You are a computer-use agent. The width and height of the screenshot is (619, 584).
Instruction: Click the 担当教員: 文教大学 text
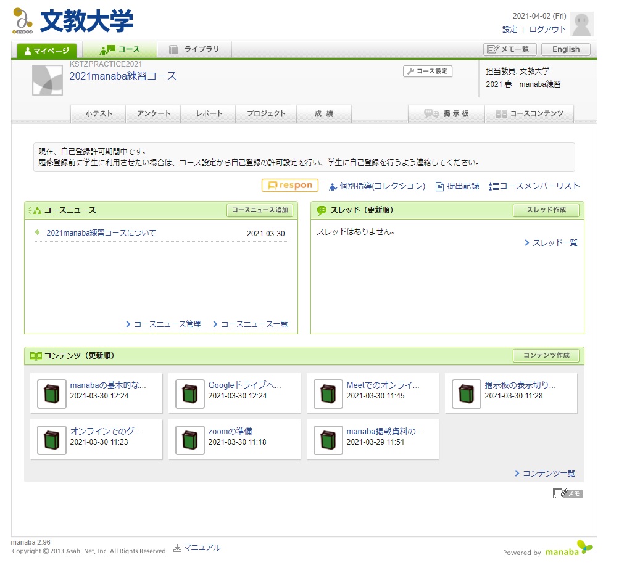point(518,72)
